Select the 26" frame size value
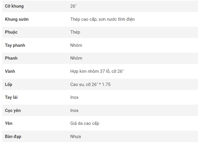Screen dimensions: 198x145 [x=73, y=6]
